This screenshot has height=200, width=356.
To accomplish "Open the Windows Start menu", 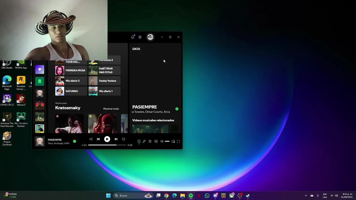I will click(x=108, y=196).
